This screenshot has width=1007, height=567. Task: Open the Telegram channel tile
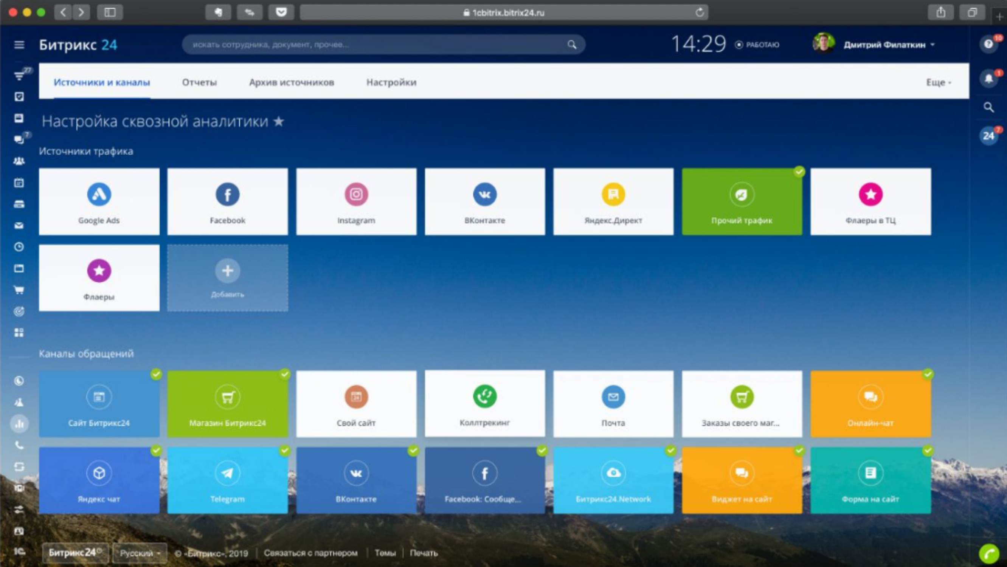228,480
